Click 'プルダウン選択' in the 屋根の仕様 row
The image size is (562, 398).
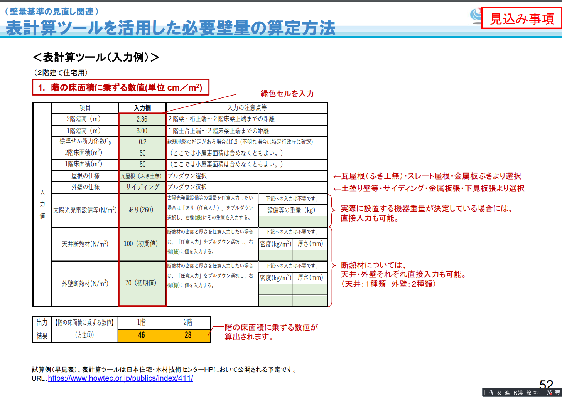pos(187,176)
